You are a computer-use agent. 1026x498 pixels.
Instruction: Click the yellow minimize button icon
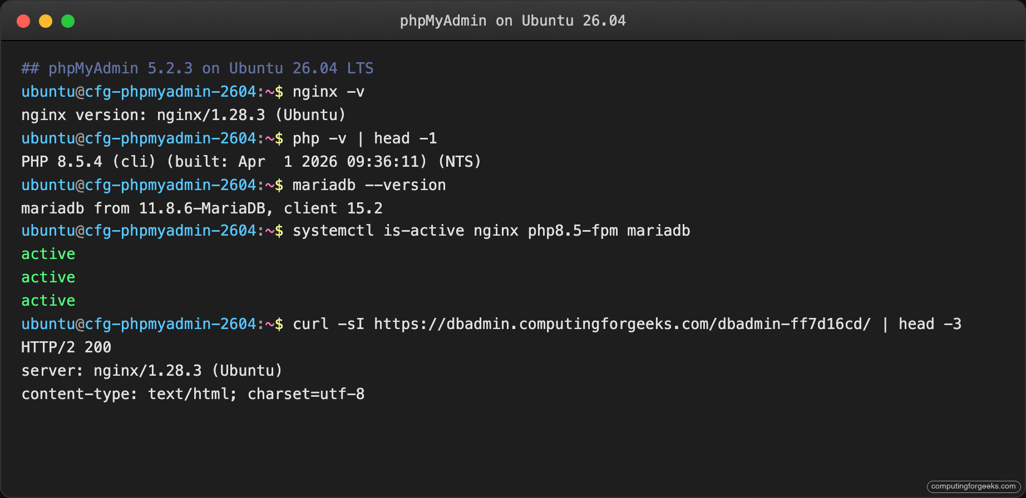coord(45,21)
